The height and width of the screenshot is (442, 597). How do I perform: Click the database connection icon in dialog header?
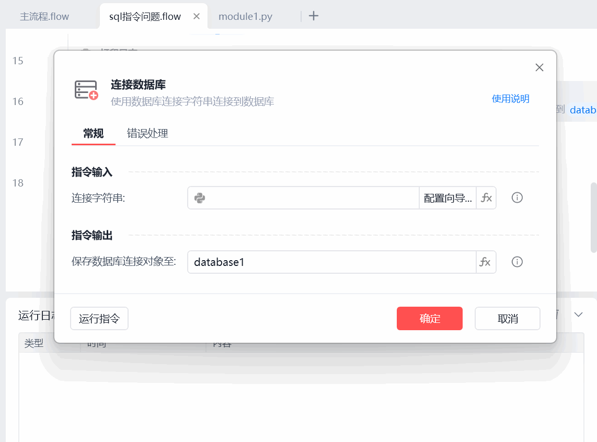(86, 90)
